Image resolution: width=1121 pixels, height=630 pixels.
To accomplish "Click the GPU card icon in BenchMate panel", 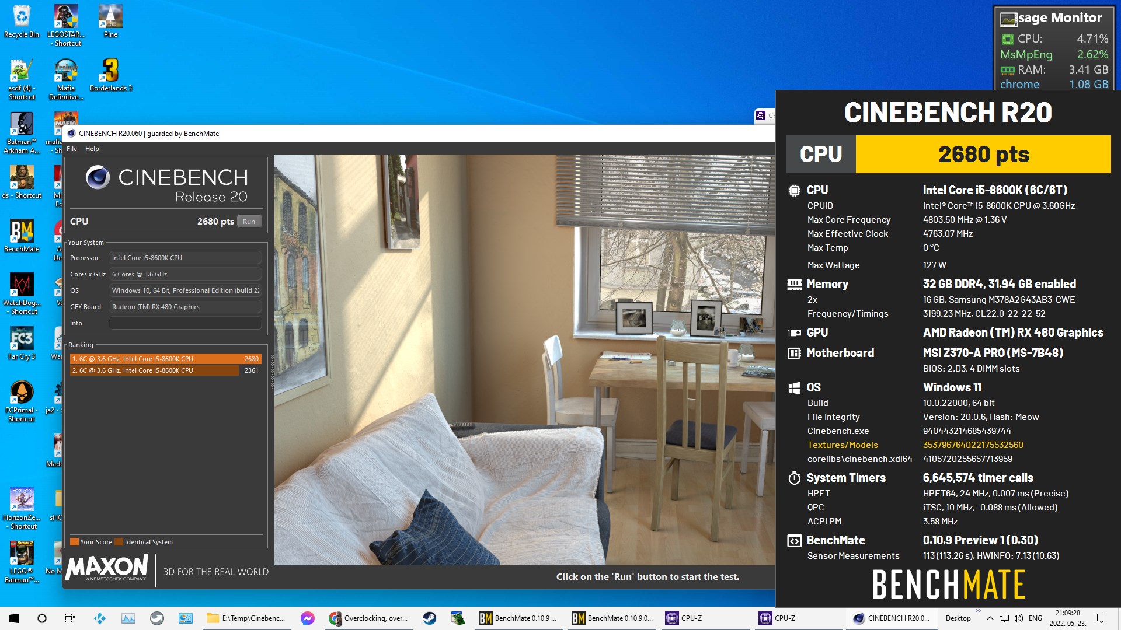I will [794, 333].
